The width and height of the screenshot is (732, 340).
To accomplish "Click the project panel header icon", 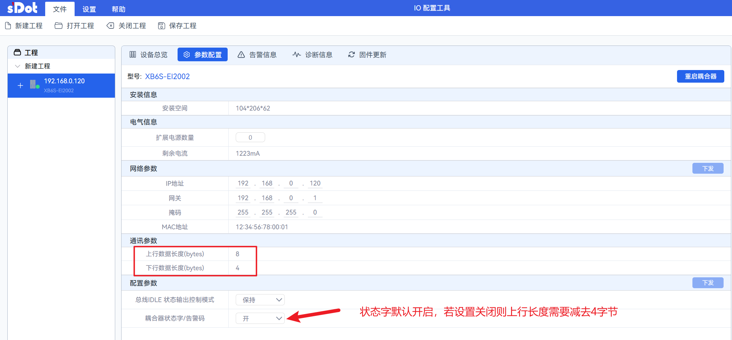I will point(18,53).
